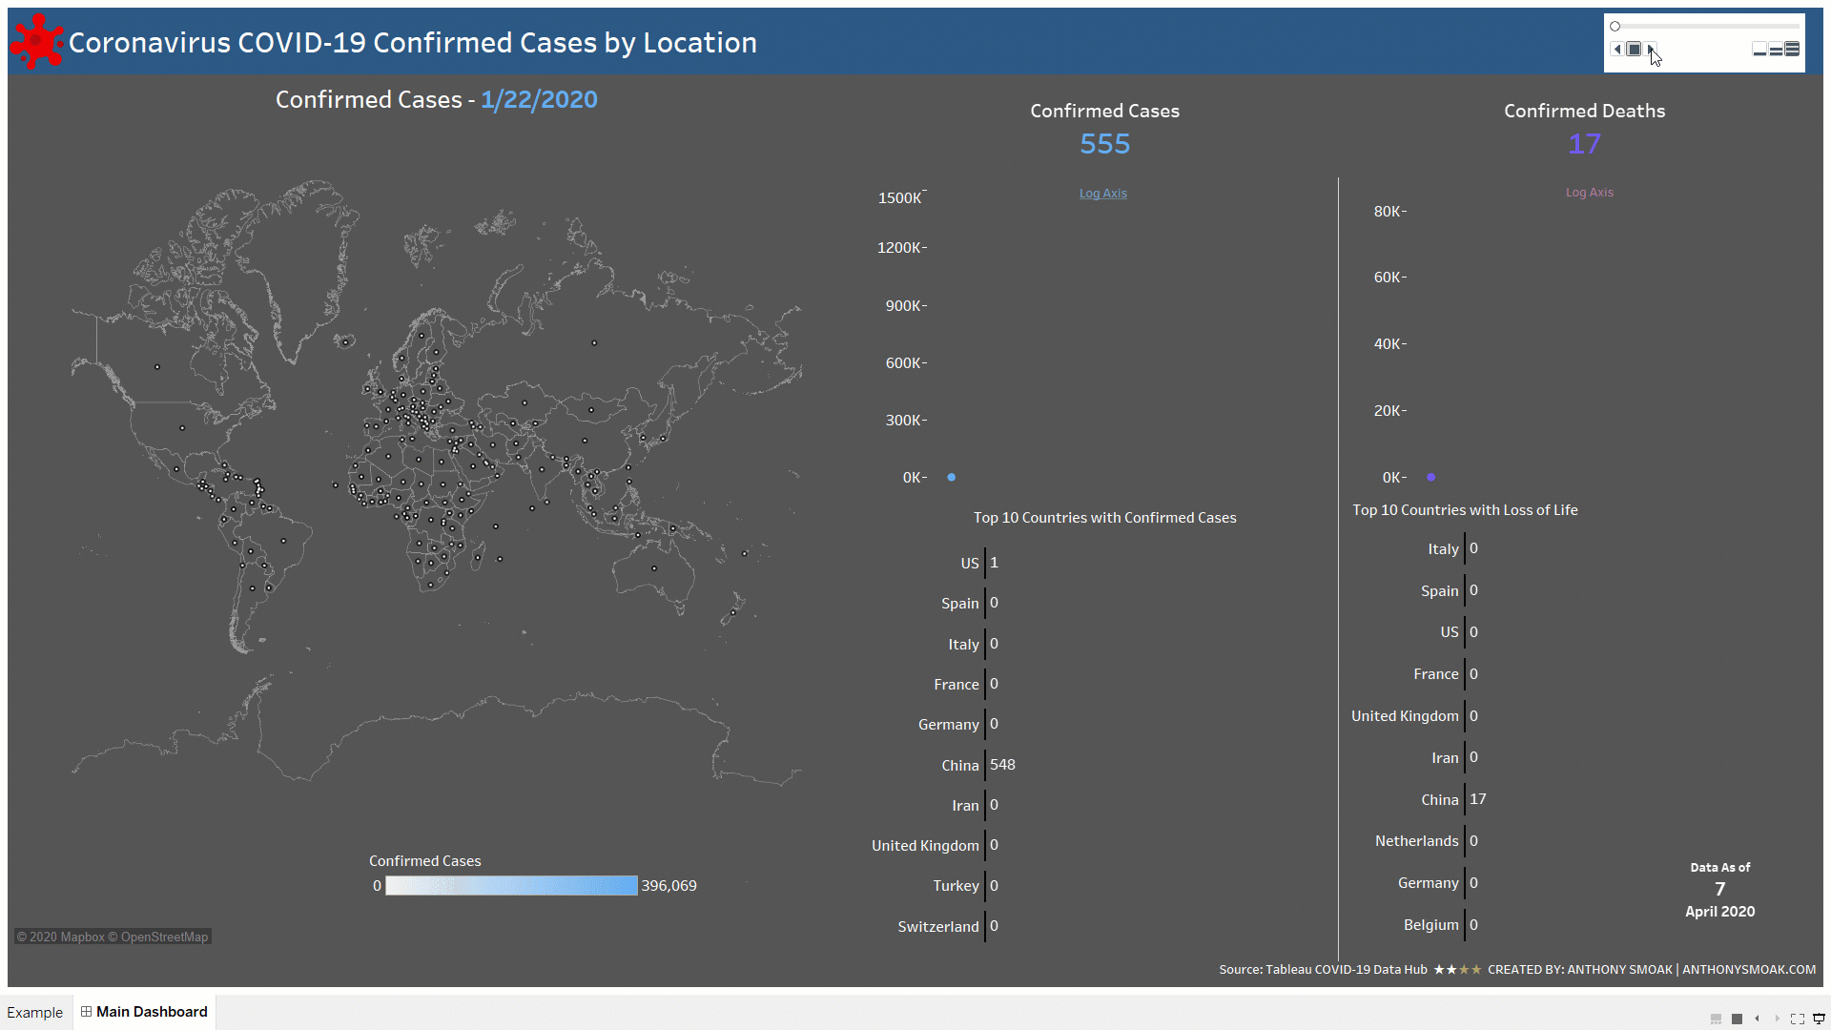
Task: Open presentation mode from the status bar
Action: 1818,1019
